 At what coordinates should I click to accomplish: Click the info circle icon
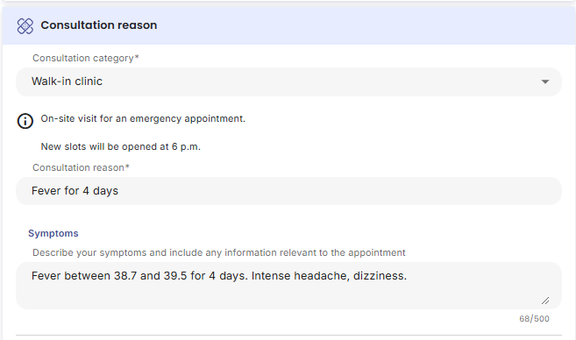[25, 121]
